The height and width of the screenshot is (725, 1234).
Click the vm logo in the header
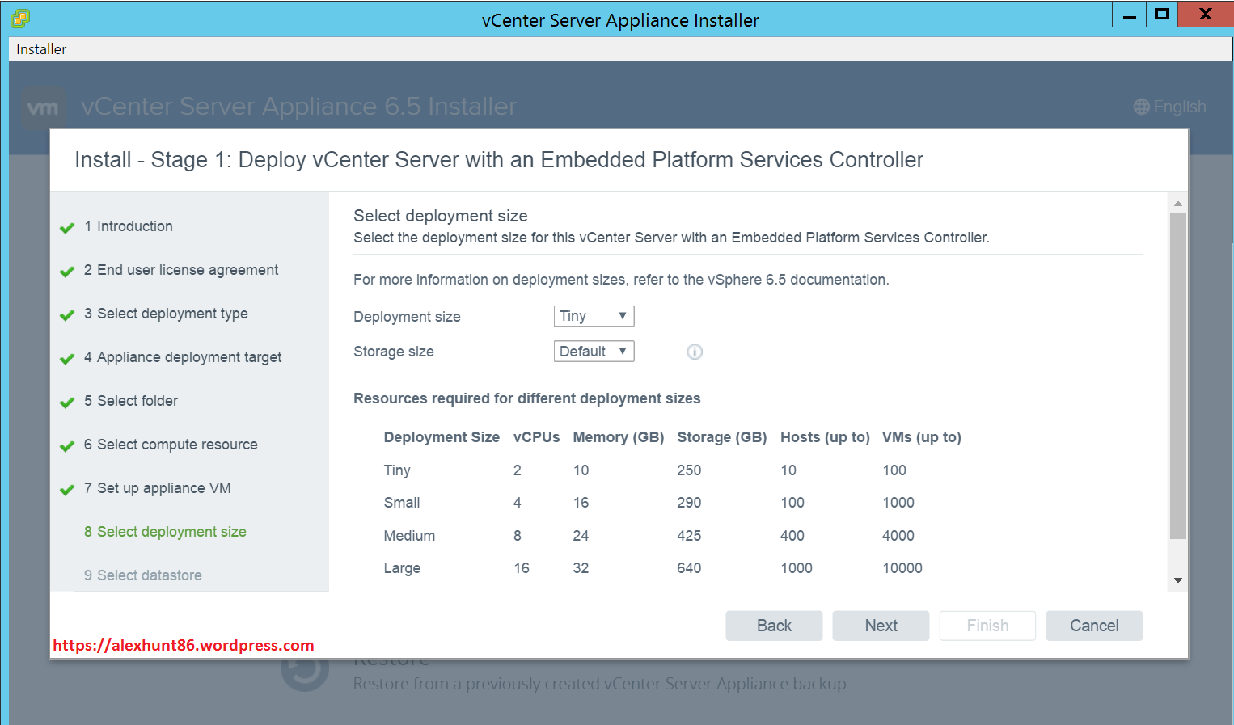[x=44, y=106]
